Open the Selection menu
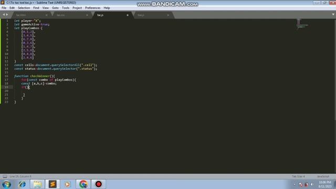This screenshot has width=336, height=189. point(24,8)
